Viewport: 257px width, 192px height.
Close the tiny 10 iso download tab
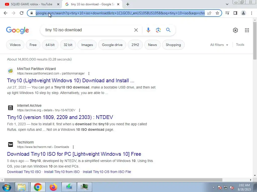pyautogui.click(x=118, y=4)
